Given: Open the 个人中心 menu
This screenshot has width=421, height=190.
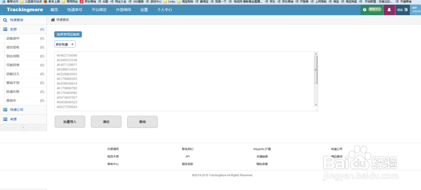Looking at the screenshot, I should click(x=165, y=10).
